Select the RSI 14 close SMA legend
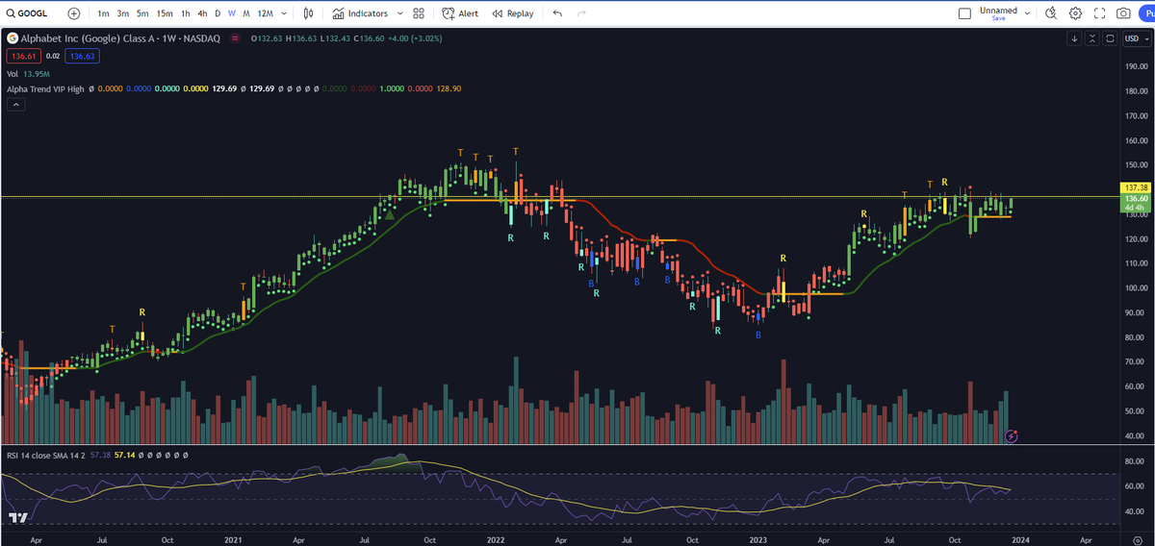Screen dimensions: 1155x546 click(x=45, y=454)
